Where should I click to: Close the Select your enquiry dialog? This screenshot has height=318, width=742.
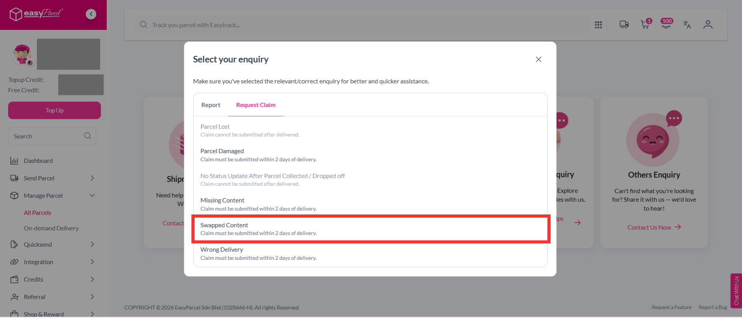pos(539,59)
